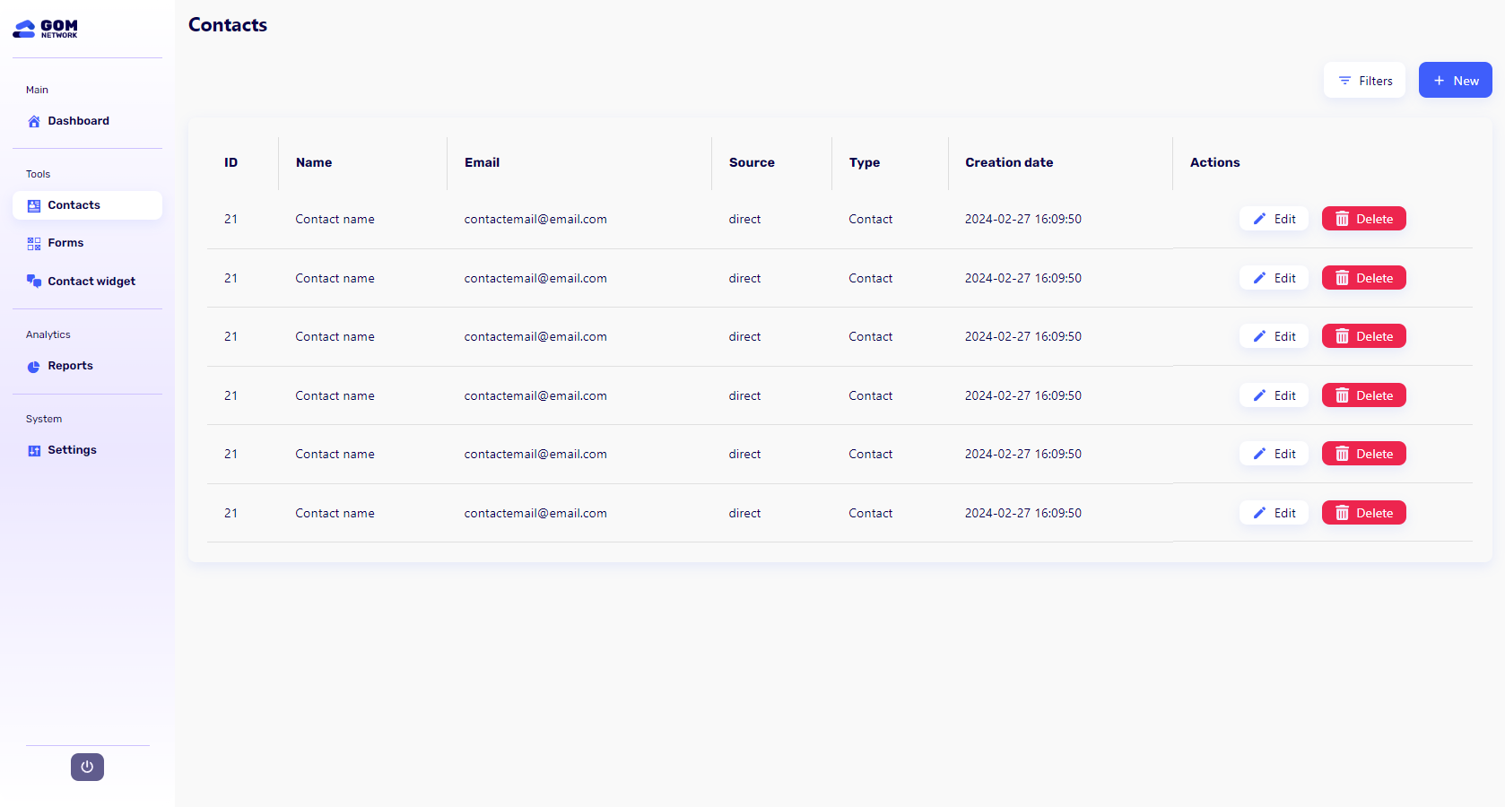Click pencil icon in fourth row Edit
Viewport: 1505px width, 807px height.
(x=1259, y=395)
